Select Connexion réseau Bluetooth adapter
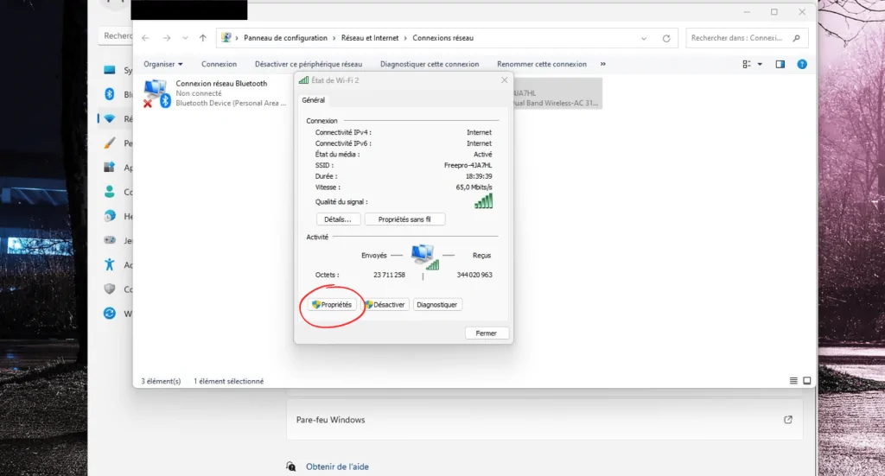 (215, 93)
